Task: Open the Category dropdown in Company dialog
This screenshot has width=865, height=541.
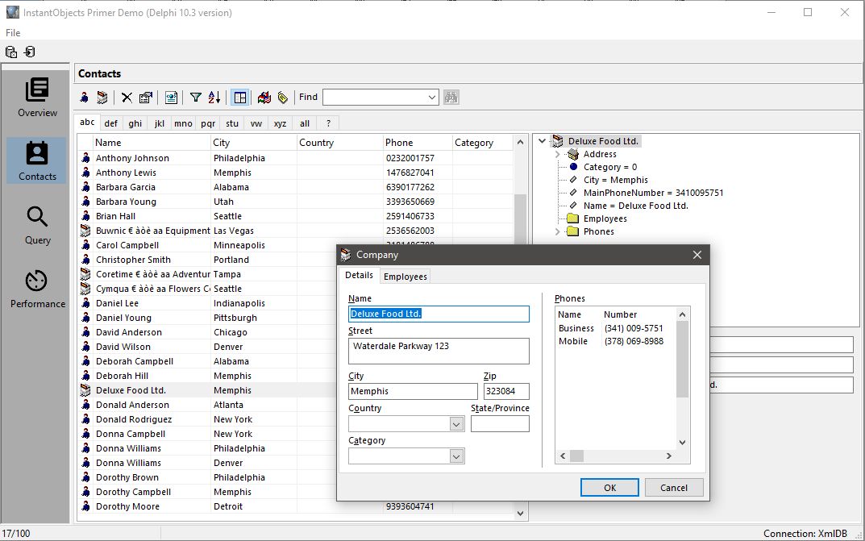Action: pos(456,456)
